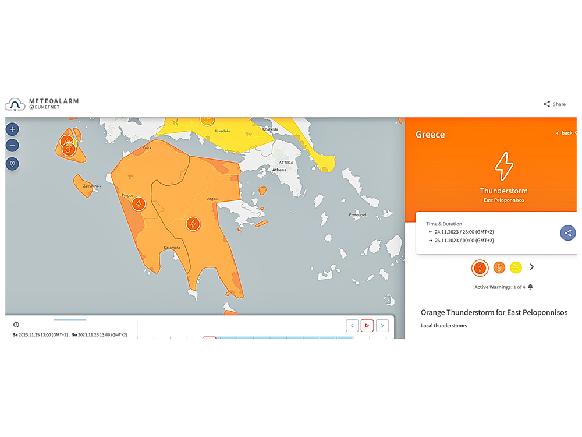Image resolution: width=582 pixels, height=437 pixels.
Task: Click the rain warning marker on Kefalonia
Action: 69,149
